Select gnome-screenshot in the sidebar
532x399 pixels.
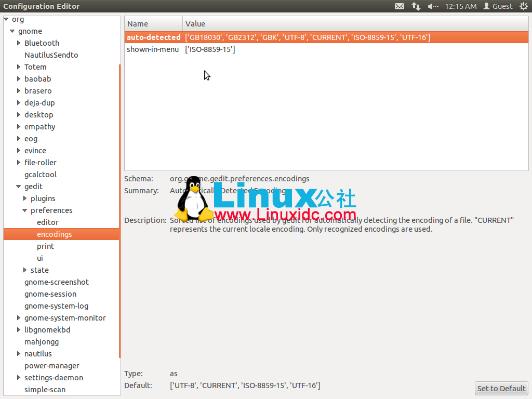[x=56, y=282]
